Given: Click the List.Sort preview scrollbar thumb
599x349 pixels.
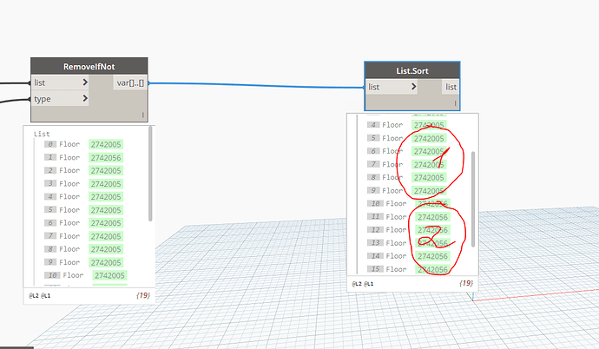Looking at the screenshot, I should [473, 200].
